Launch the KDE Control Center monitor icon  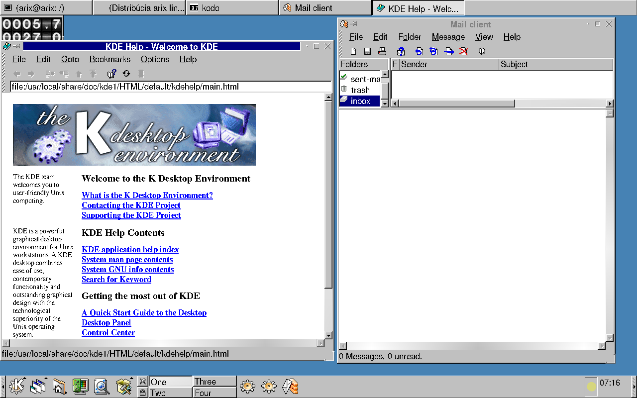coord(80,386)
